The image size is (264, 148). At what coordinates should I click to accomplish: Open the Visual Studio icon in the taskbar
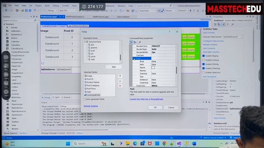[179, 143]
